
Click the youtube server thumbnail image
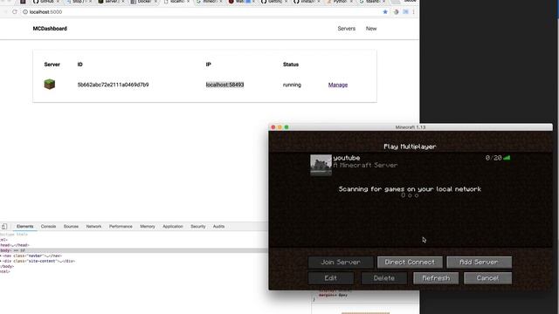point(321,165)
